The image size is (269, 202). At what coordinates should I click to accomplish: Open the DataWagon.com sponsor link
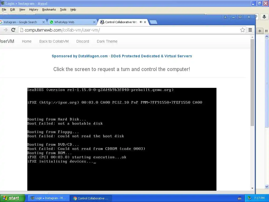pyautogui.click(x=122, y=56)
